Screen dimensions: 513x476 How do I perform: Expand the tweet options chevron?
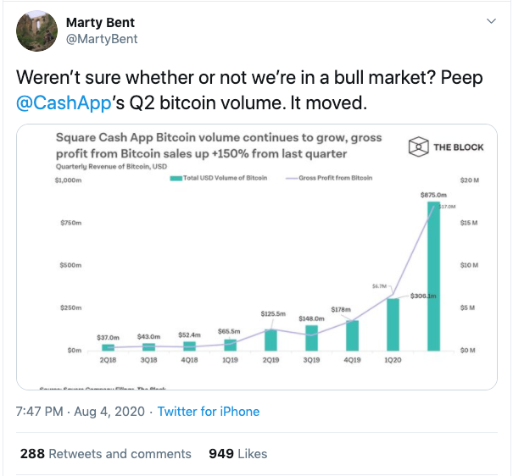click(491, 21)
